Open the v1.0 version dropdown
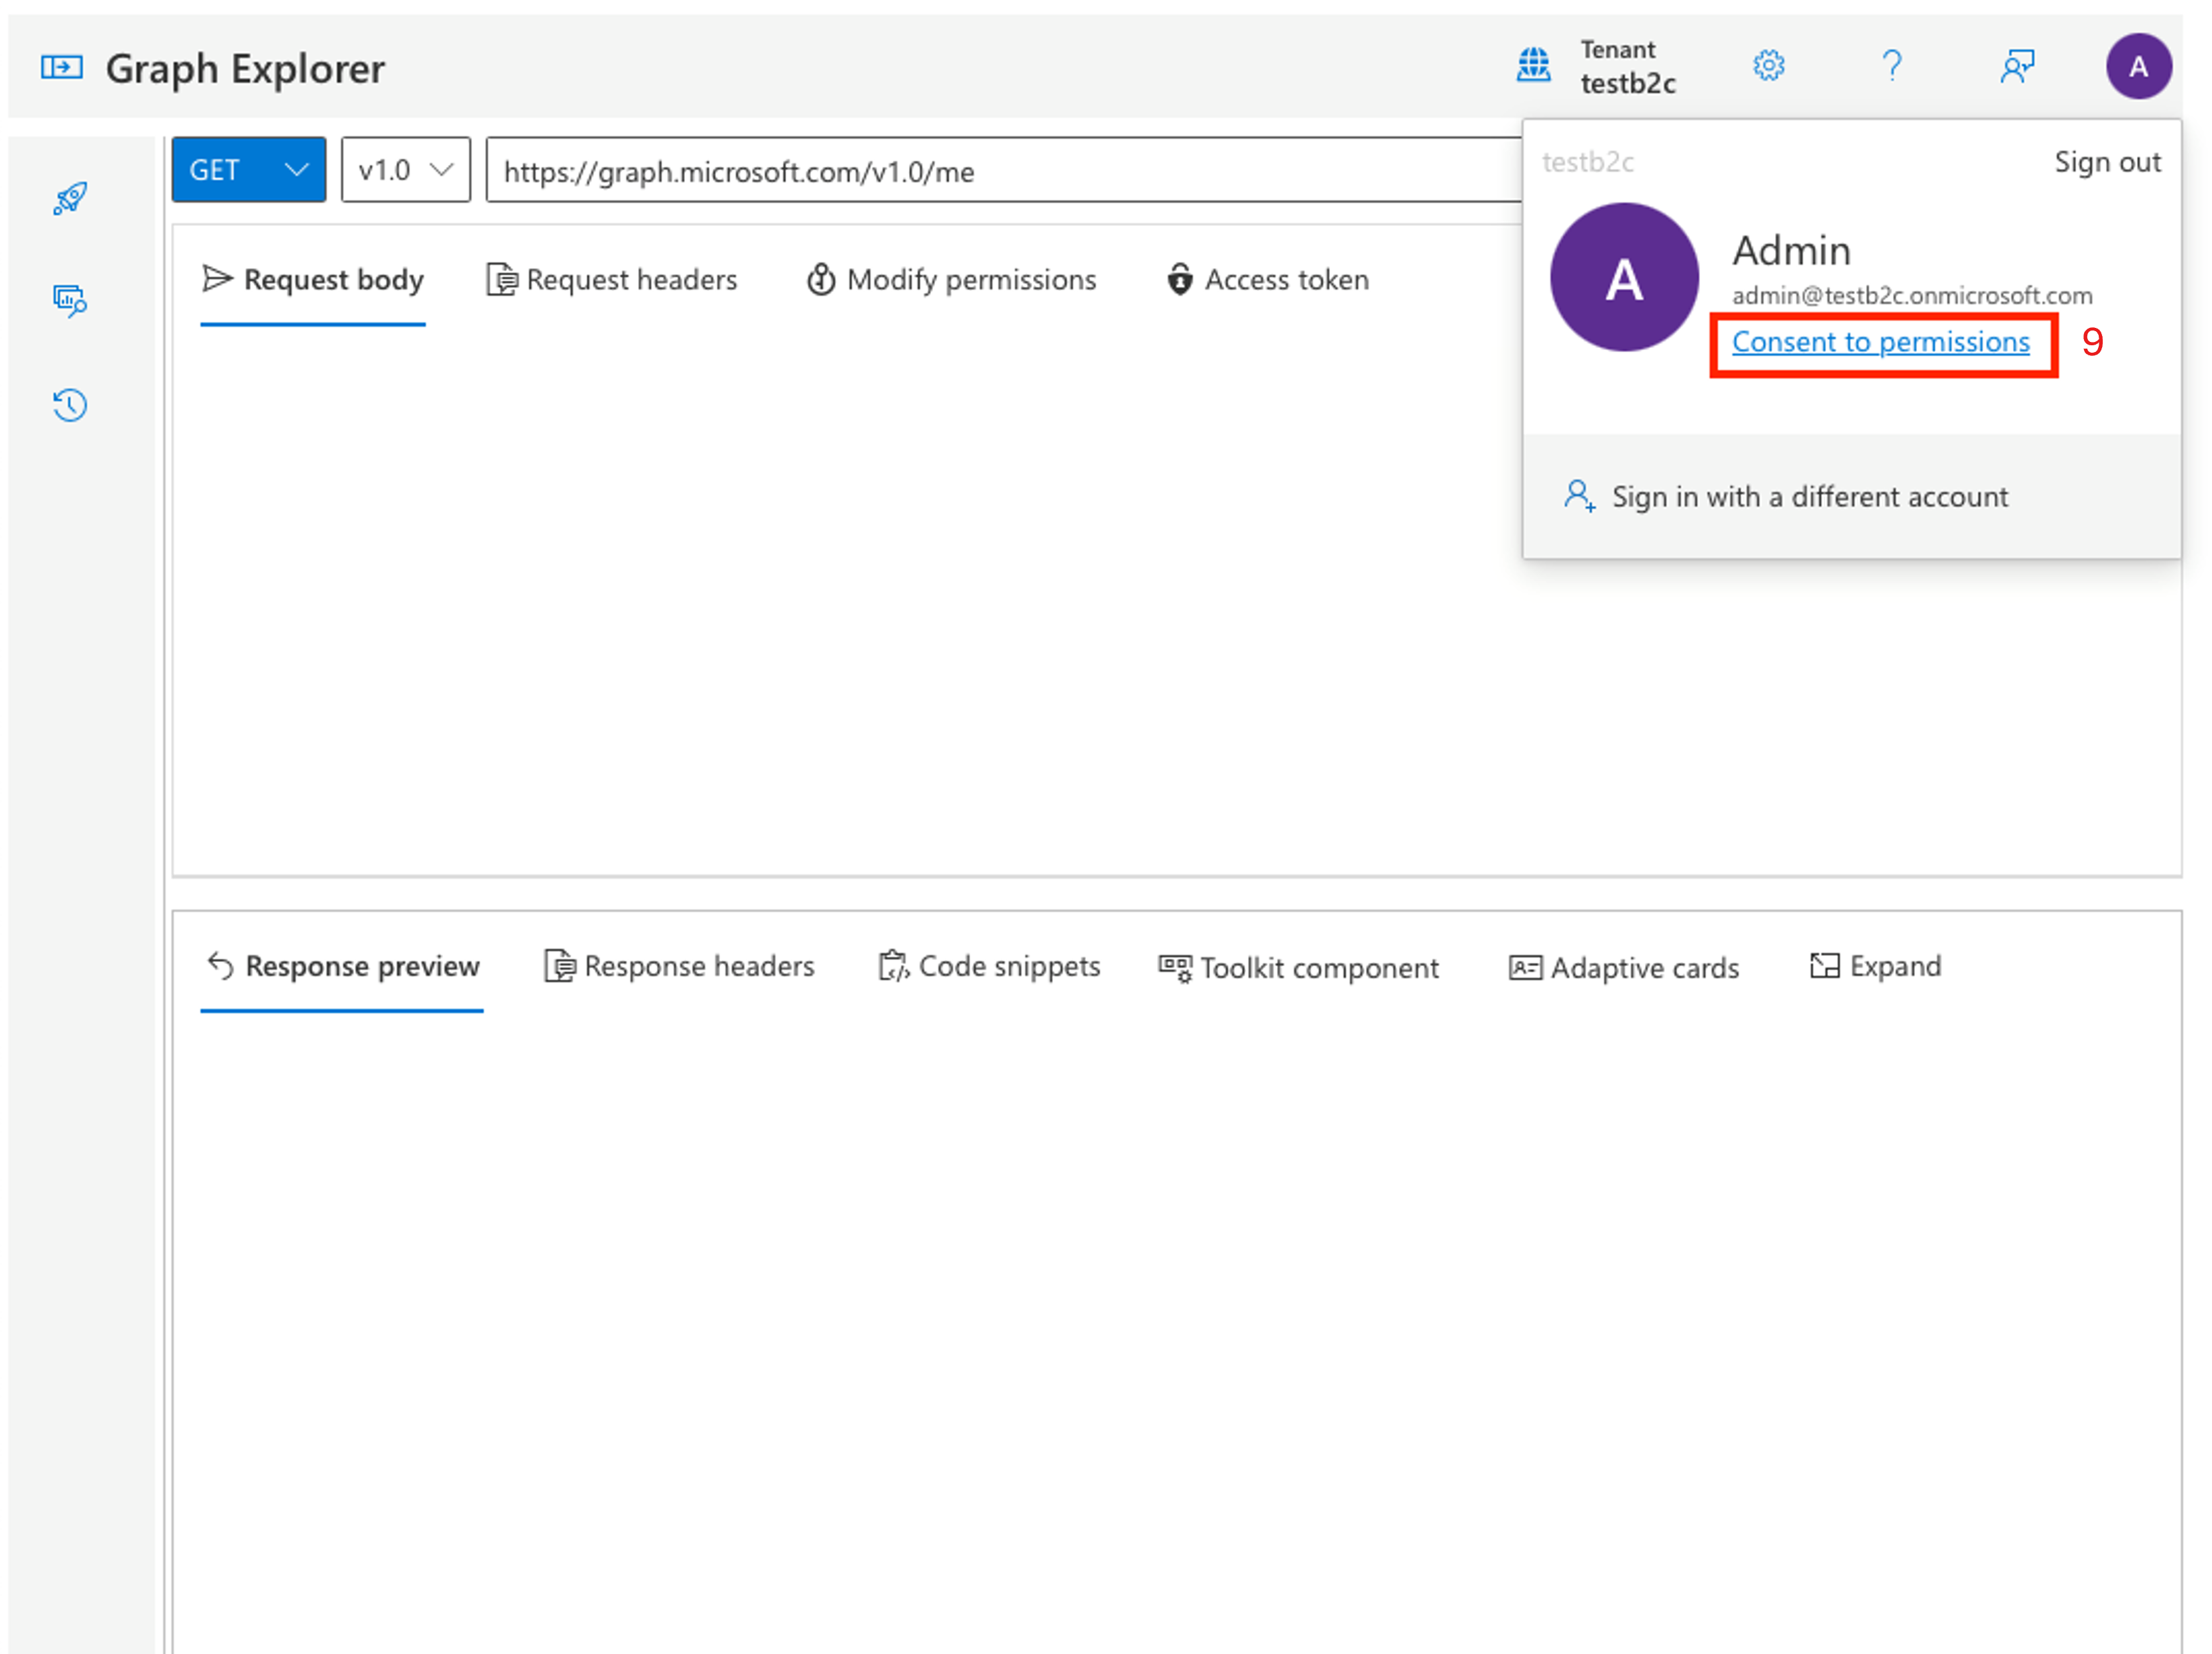The image size is (2212, 1654). 405,170
